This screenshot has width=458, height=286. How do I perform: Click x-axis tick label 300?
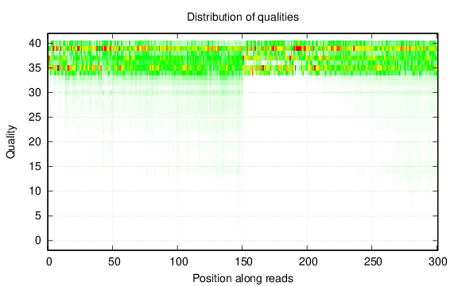[x=437, y=262]
